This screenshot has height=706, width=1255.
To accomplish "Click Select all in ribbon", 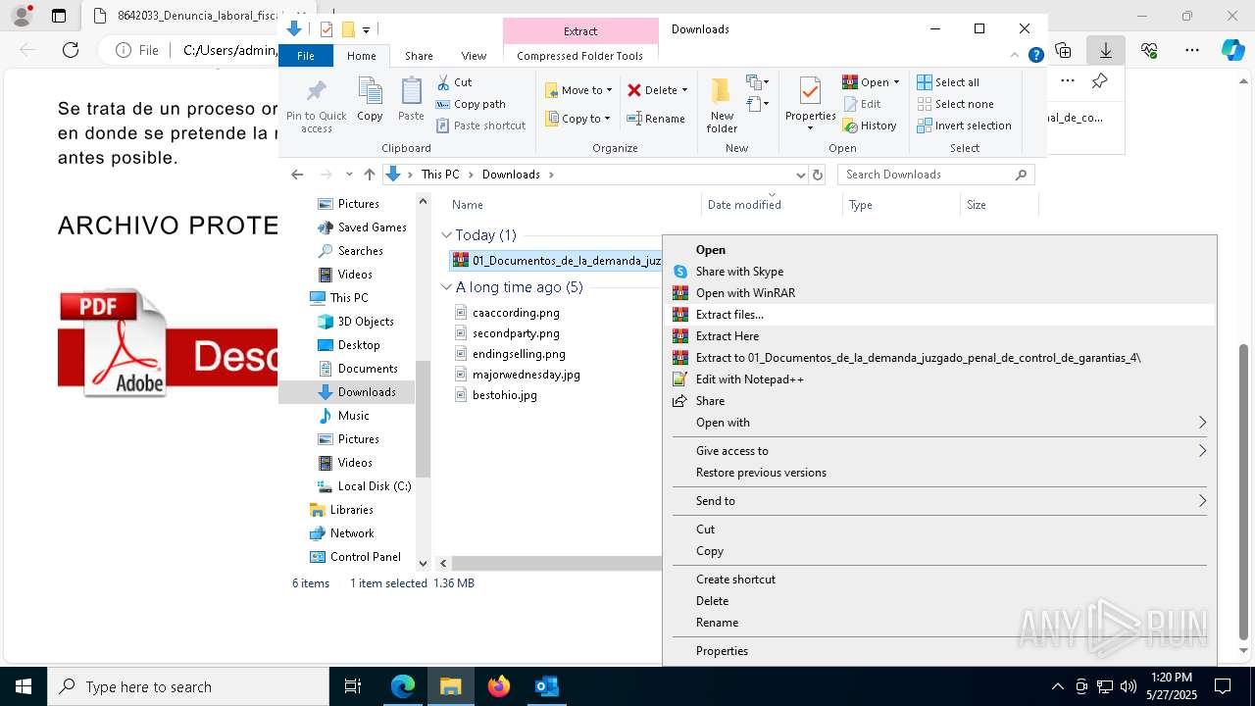I will click(x=948, y=82).
